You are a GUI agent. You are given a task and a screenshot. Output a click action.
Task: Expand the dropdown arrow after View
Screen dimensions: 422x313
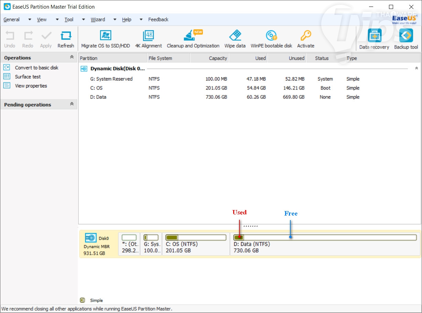pyautogui.click(x=57, y=20)
